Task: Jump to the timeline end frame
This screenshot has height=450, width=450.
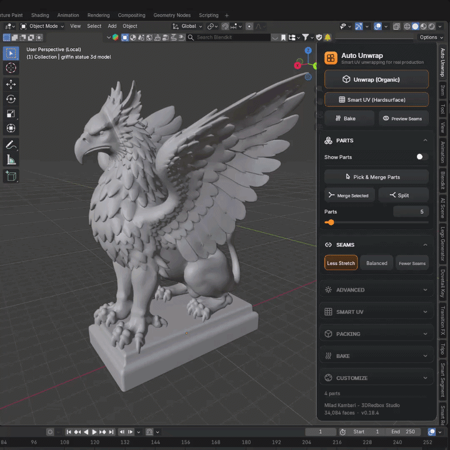Action: pos(111,432)
